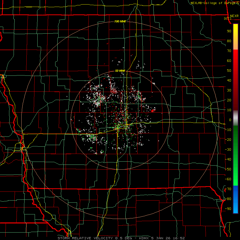This screenshot has height=240, width=240.
Task: Click the -10 tick label on velocity scale
Action: [228, 130]
